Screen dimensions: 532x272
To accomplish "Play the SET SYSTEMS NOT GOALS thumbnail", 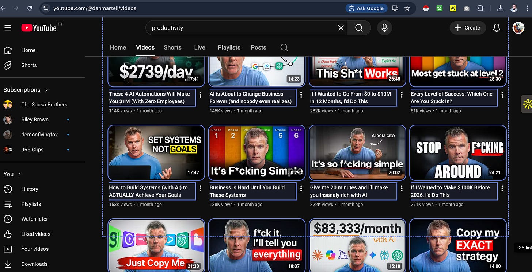I will click(156, 153).
